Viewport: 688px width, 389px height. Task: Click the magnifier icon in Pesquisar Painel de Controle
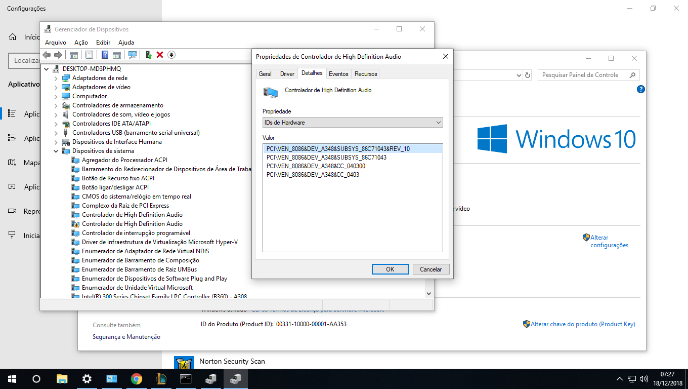pos(632,75)
